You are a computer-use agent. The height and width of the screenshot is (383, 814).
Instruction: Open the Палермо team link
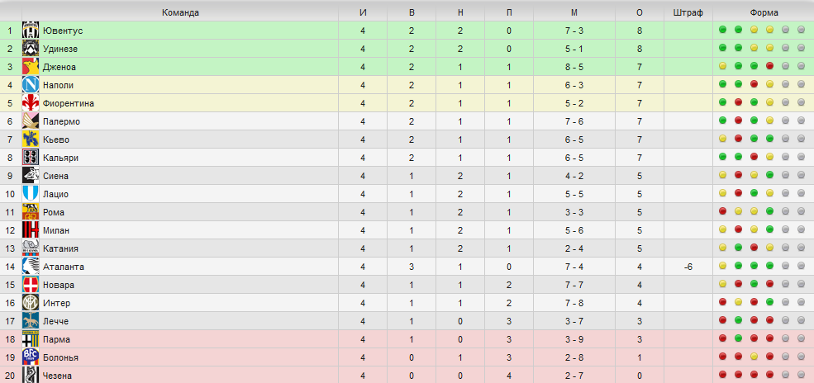(60, 121)
